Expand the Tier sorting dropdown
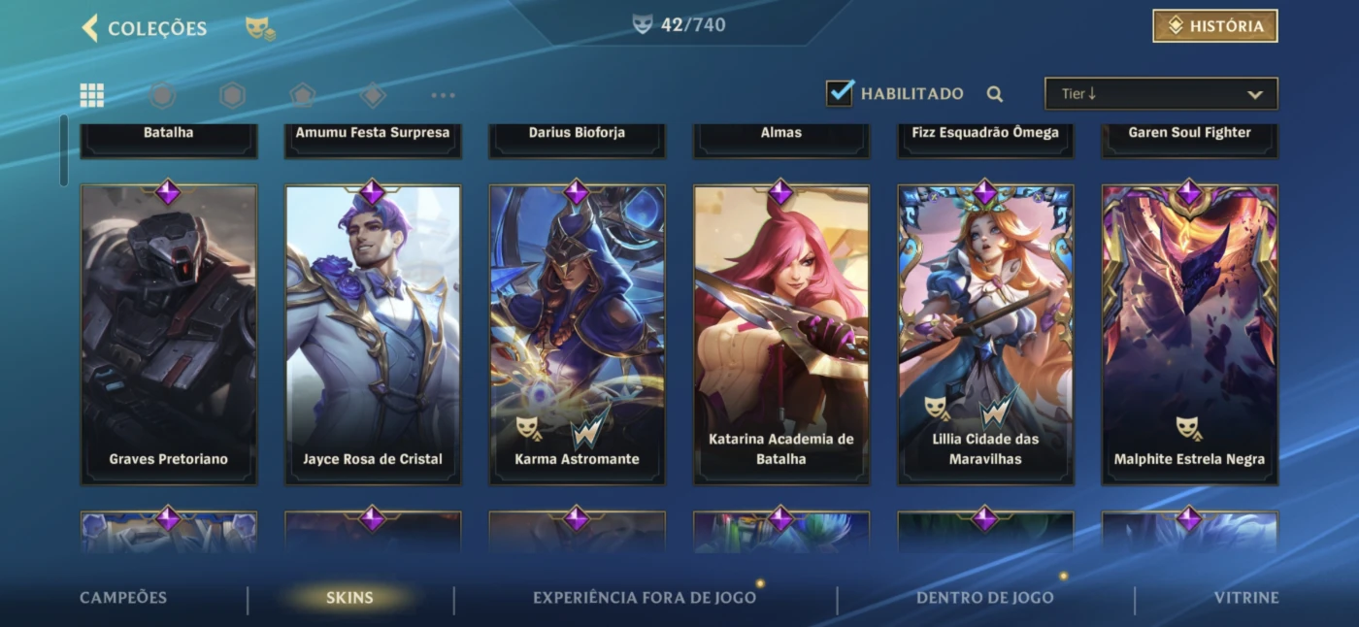The width and height of the screenshot is (1359, 627). (x=1161, y=94)
